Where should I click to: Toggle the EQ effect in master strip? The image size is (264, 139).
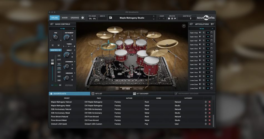(x=59, y=64)
